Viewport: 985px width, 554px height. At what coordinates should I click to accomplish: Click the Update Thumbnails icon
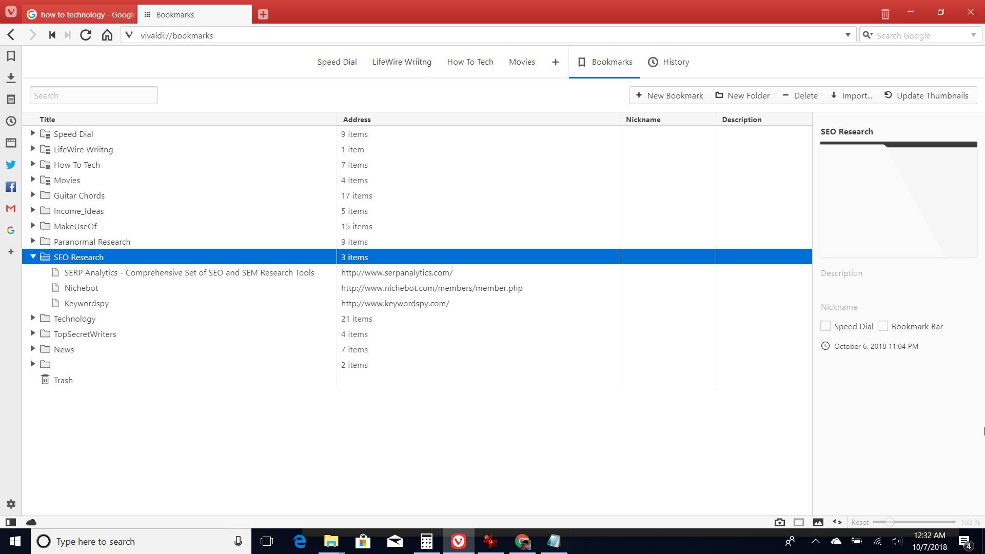click(888, 95)
